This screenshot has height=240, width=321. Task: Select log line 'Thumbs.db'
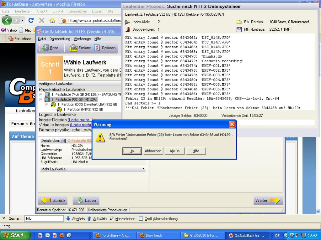(x=175, y=56)
